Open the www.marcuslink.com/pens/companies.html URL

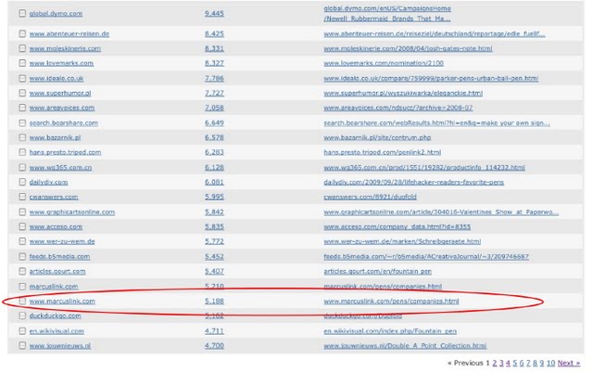(391, 301)
